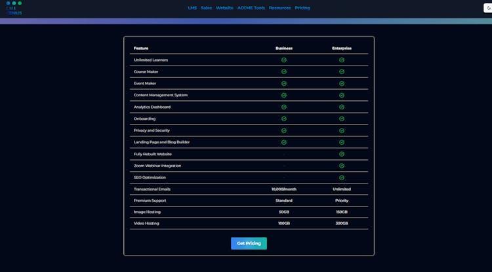The height and width of the screenshot is (272, 492).
Task: Click Business checkmark for Landing Page Builder
Action: (x=284, y=142)
